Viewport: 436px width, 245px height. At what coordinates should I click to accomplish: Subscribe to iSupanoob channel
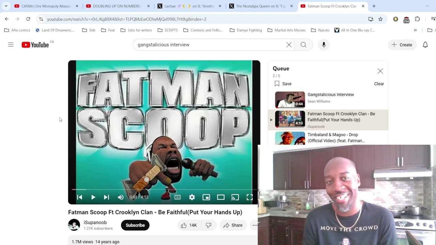tap(135, 225)
